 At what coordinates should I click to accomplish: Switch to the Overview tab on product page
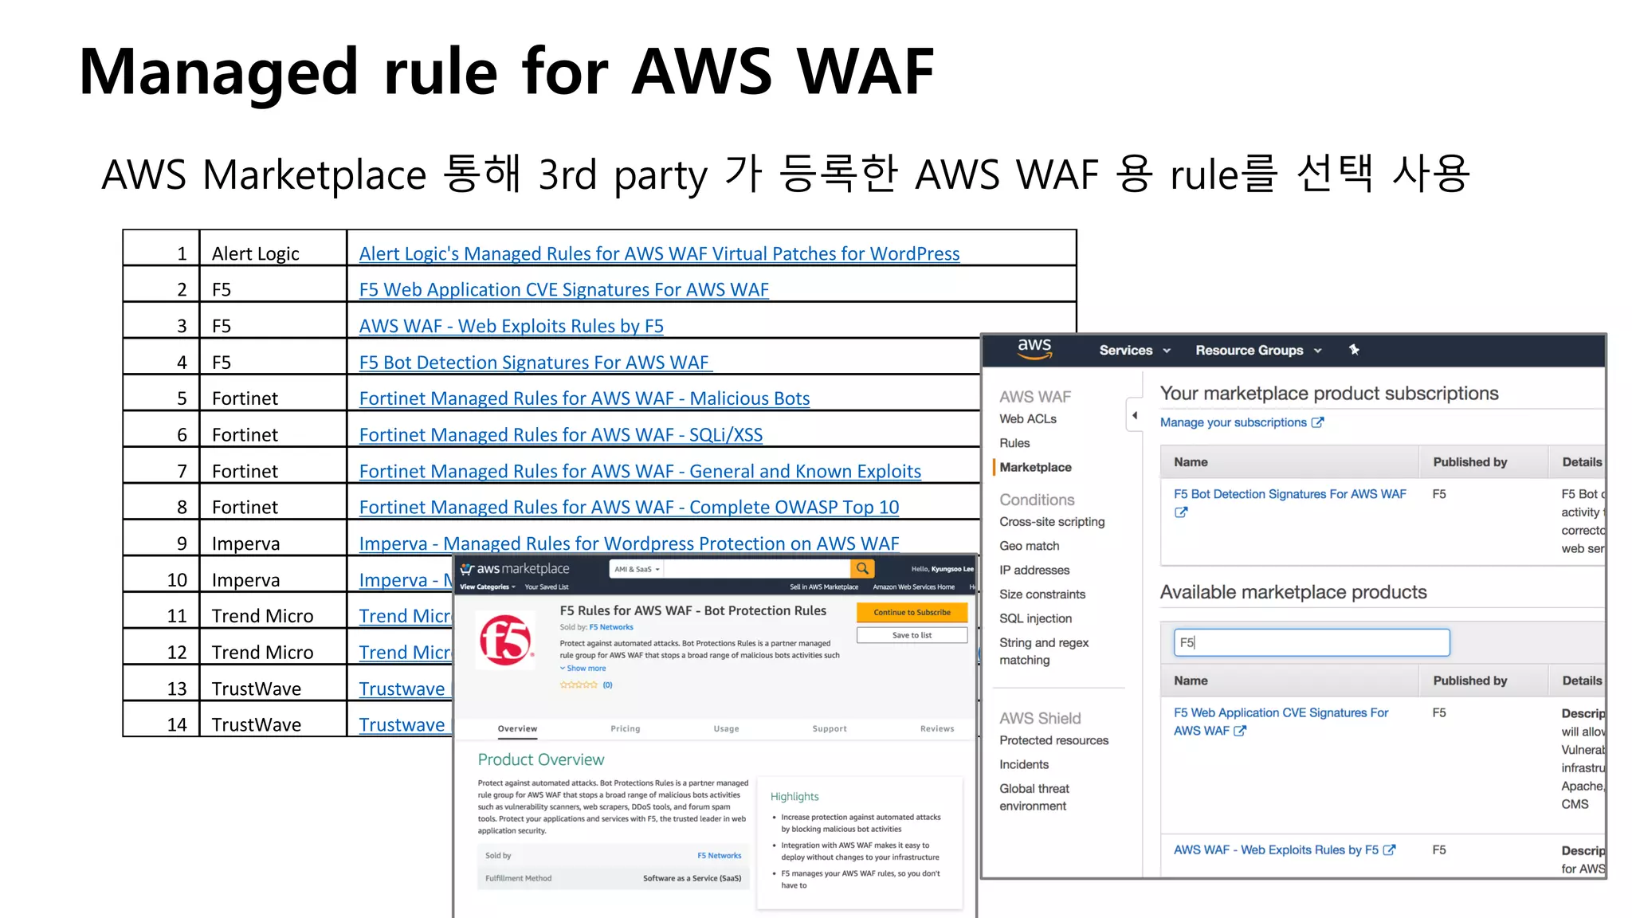point(517,729)
